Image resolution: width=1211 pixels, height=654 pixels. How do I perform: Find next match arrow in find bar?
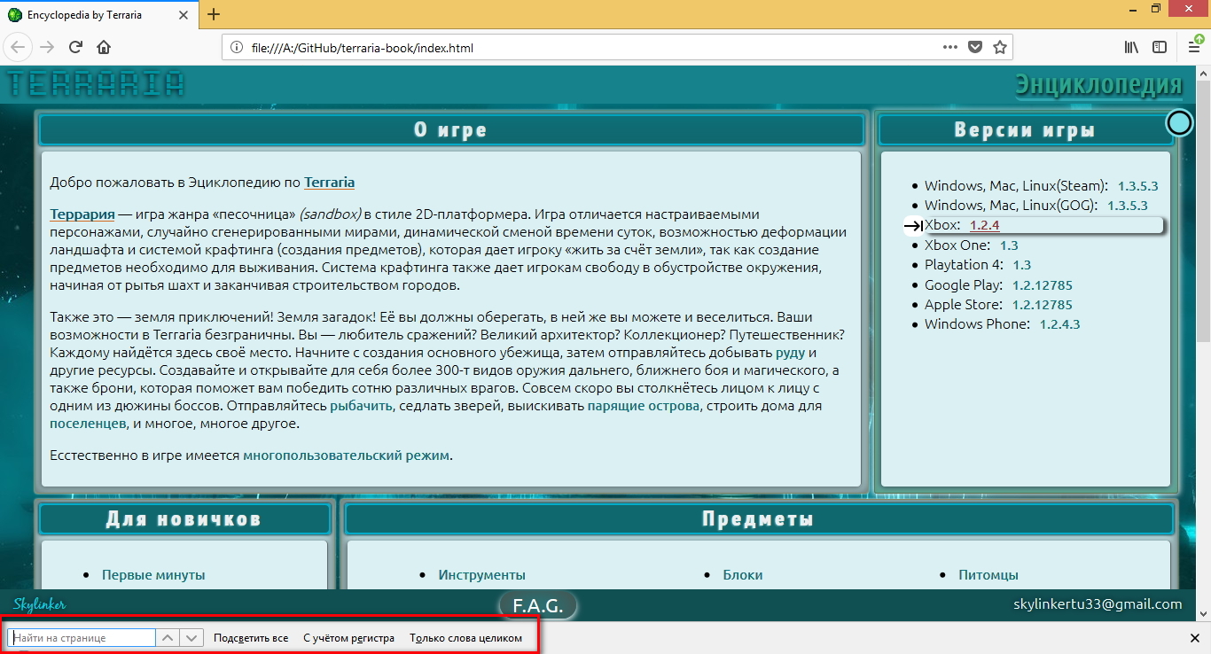click(192, 637)
